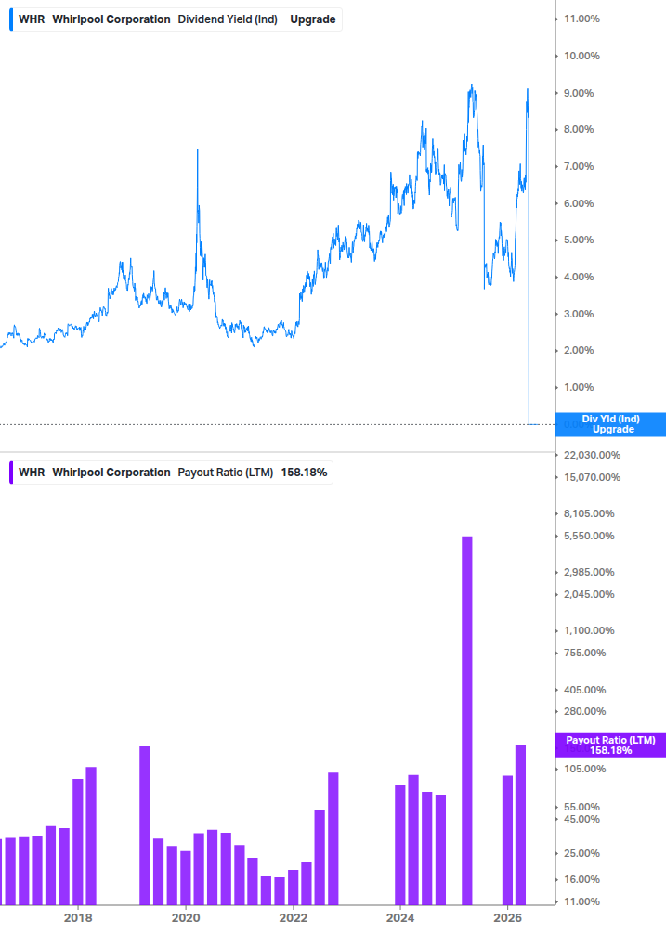
Task: Click the 2,985.00% payout axis label
Action: [x=589, y=573]
